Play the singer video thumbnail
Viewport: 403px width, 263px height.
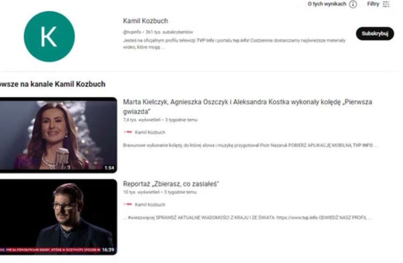59,135
